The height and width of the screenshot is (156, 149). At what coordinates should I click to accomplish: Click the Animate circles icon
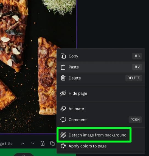click(63, 109)
